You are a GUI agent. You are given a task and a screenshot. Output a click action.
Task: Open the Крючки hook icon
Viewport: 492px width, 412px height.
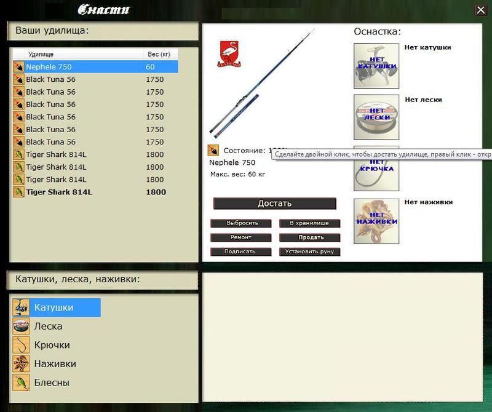(21, 345)
